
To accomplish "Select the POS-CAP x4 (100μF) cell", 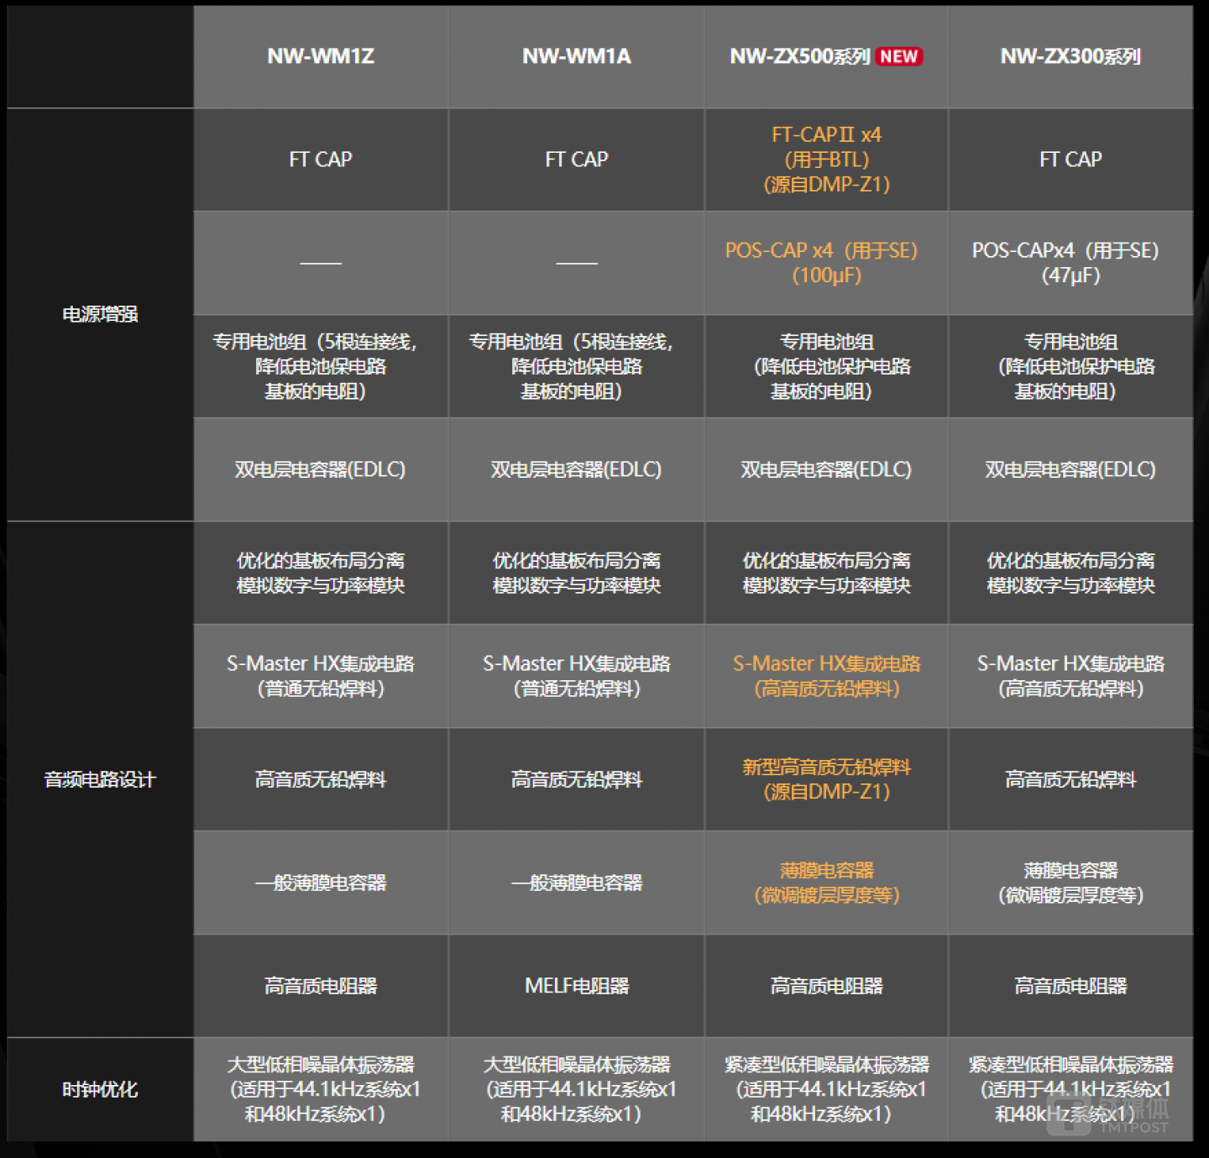I will [x=827, y=263].
